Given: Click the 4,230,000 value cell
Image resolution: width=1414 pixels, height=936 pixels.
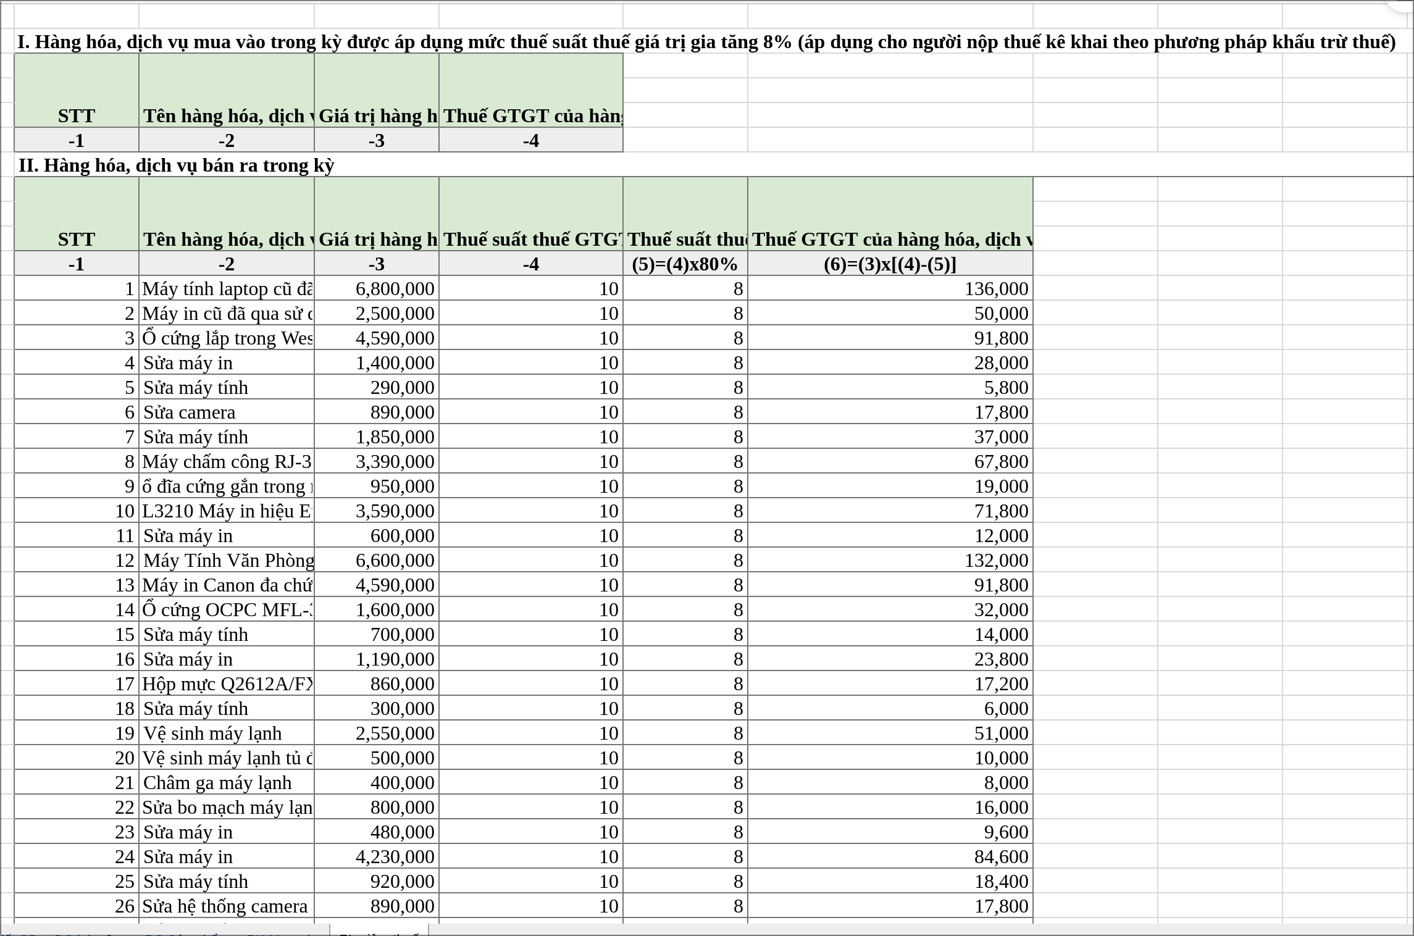Looking at the screenshot, I should 377,857.
